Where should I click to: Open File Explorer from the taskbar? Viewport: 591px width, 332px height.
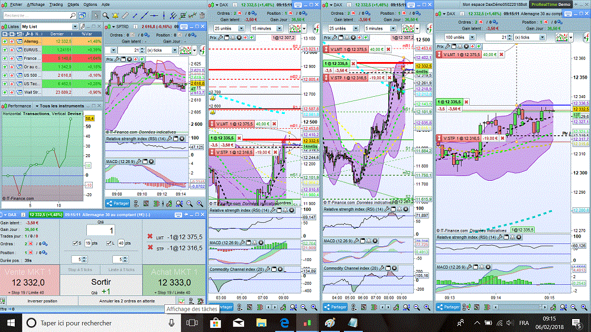(x=261, y=323)
